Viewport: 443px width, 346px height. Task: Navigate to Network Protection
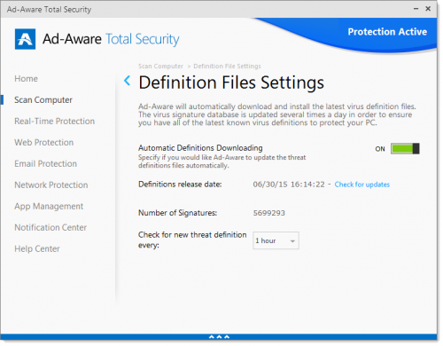(51, 185)
